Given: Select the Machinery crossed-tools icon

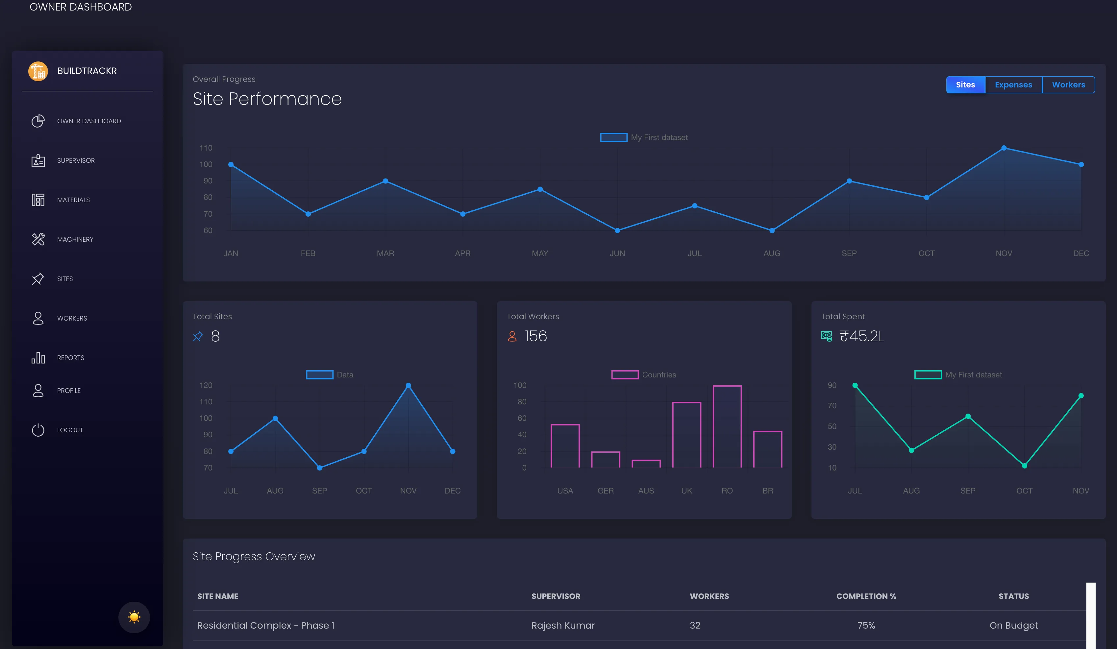Looking at the screenshot, I should click(38, 239).
